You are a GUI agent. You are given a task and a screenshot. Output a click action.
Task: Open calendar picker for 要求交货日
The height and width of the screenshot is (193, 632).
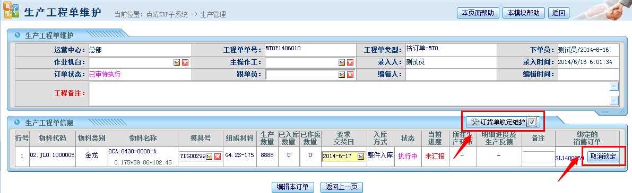pos(361,157)
